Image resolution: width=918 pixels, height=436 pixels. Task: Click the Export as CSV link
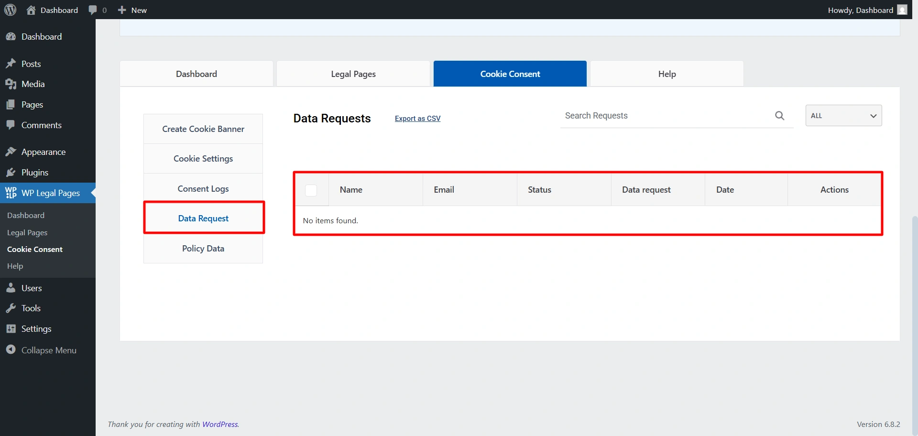coord(417,118)
